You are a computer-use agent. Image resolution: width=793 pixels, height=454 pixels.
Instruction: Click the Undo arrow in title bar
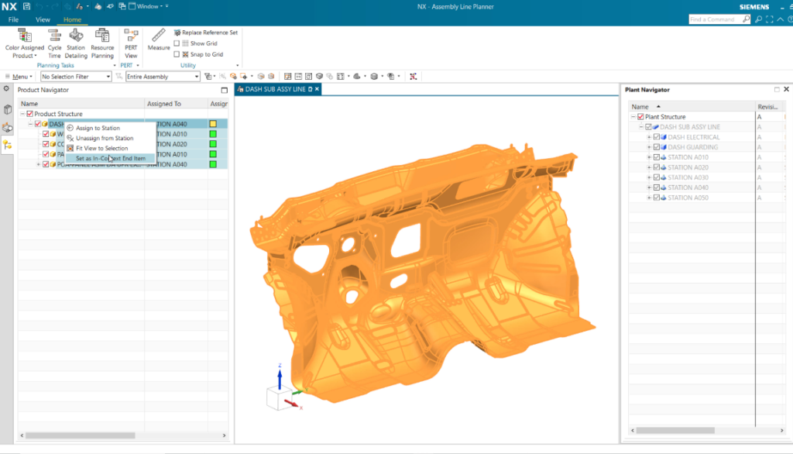[39, 6]
